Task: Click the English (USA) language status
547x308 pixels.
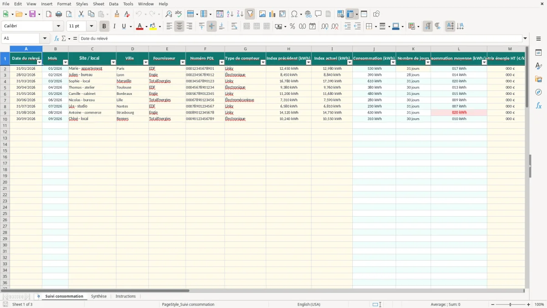Action: point(309,304)
